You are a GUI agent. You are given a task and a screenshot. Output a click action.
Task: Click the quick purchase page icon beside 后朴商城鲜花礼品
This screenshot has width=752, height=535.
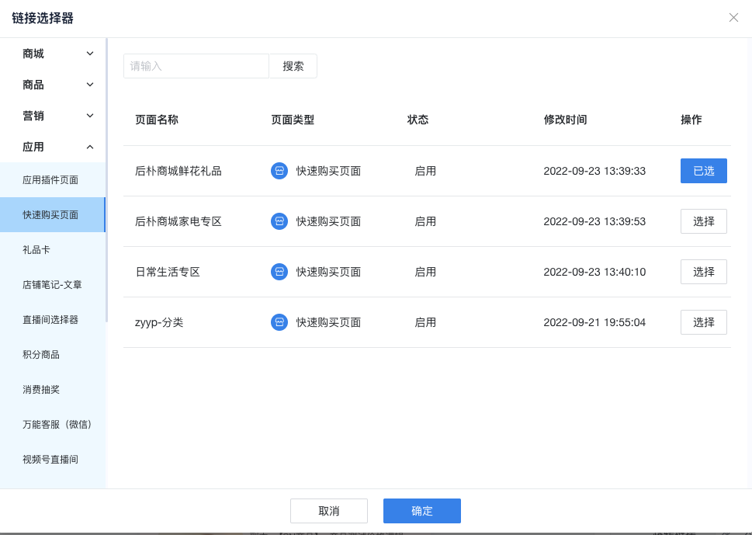tap(279, 171)
